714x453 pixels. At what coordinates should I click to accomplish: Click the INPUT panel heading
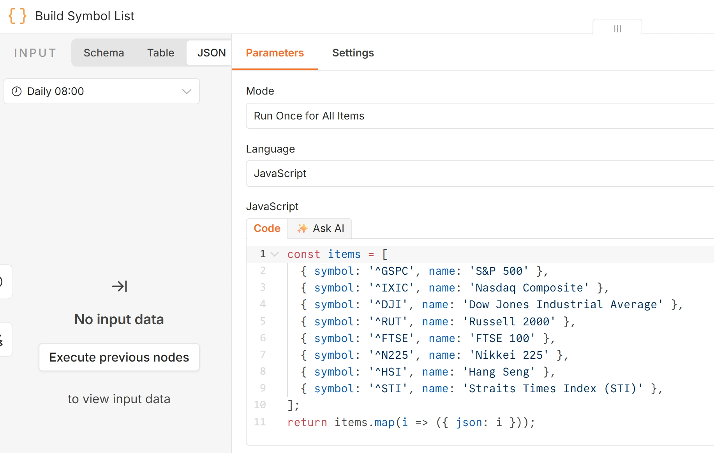(35, 53)
